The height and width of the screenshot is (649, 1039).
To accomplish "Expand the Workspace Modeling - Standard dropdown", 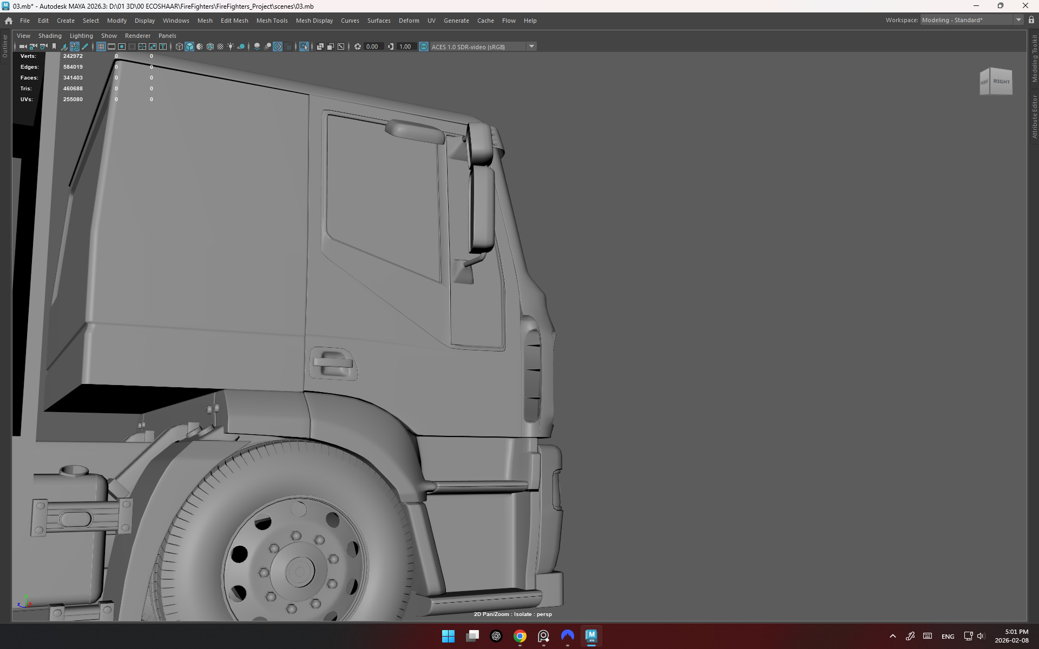I will pos(1018,20).
